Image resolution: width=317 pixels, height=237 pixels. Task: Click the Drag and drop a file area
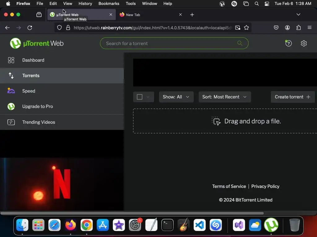point(225,121)
